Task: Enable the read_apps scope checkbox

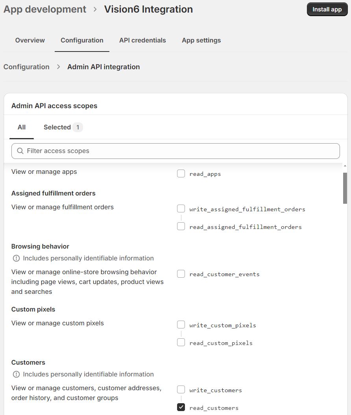Action: [x=181, y=173]
